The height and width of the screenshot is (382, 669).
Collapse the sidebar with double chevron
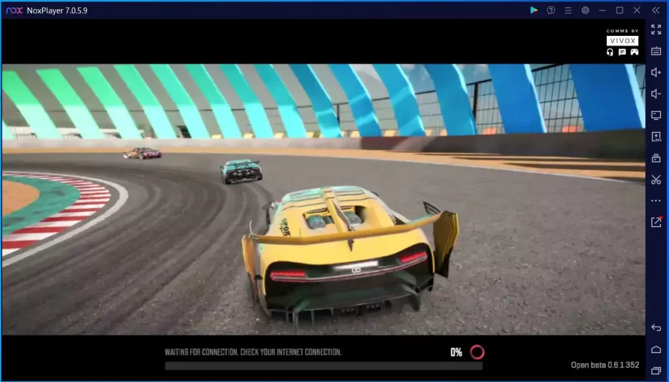tap(656, 10)
